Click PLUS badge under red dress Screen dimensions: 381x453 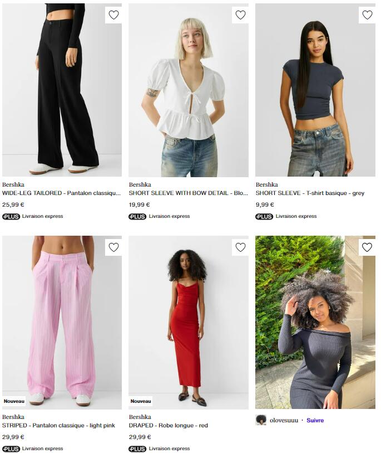pyautogui.click(x=137, y=449)
